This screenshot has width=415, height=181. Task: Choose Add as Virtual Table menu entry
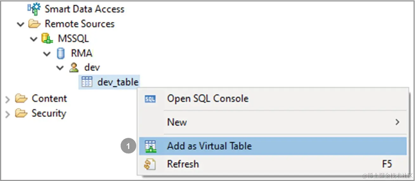tap(273, 146)
